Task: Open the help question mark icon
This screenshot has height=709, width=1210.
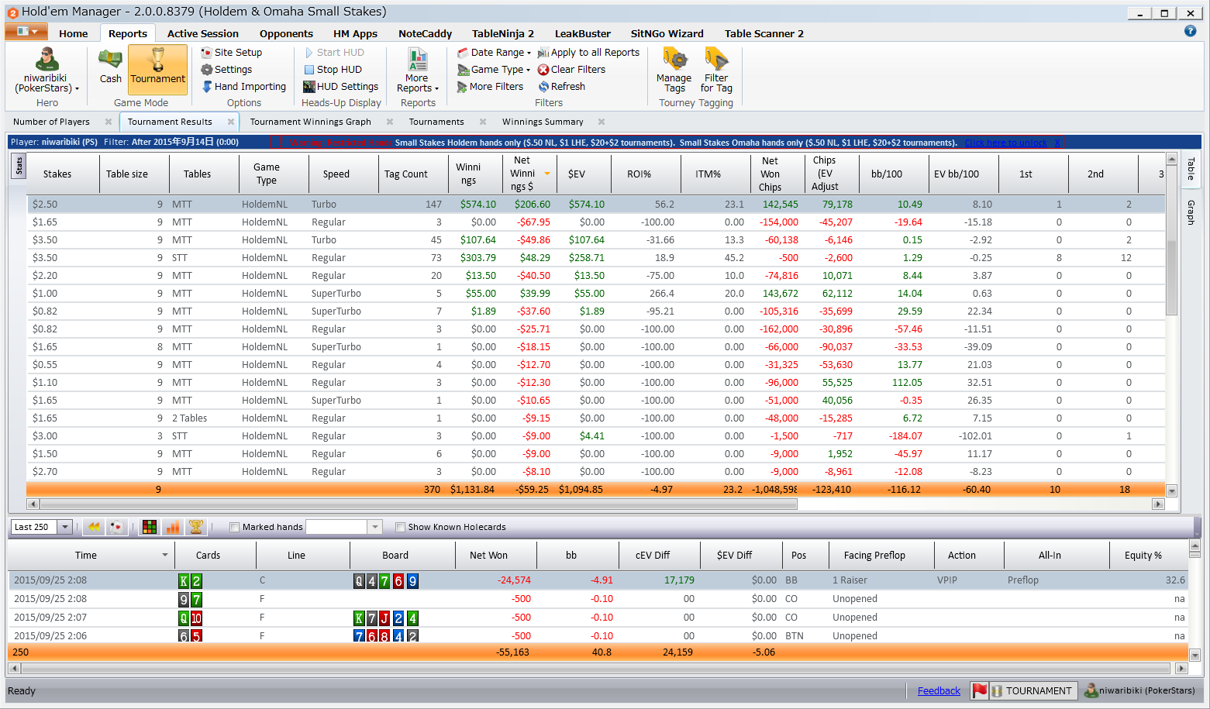Action: [x=1190, y=31]
